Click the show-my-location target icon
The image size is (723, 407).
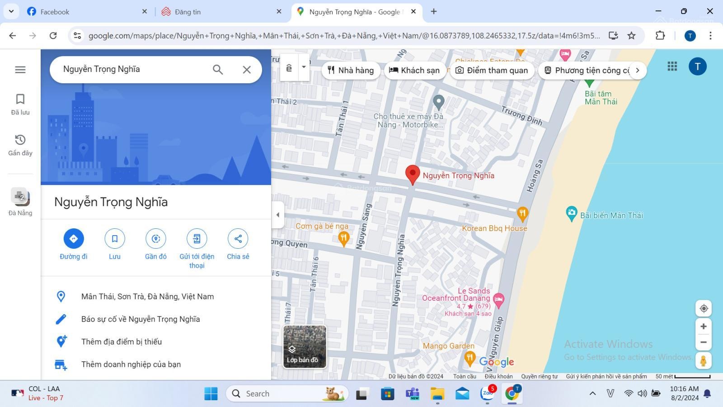(703, 308)
